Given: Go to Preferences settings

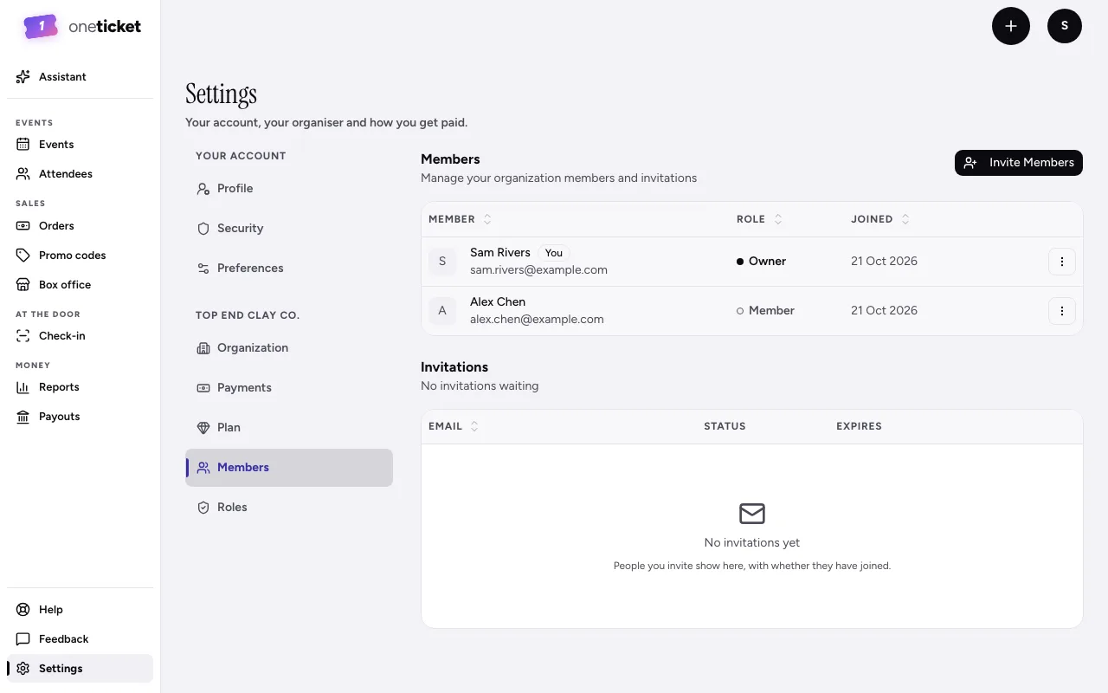Looking at the screenshot, I should (x=289, y=269).
